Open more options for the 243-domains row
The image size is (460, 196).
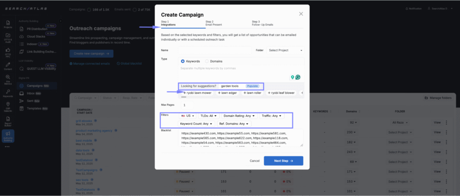click(447, 152)
